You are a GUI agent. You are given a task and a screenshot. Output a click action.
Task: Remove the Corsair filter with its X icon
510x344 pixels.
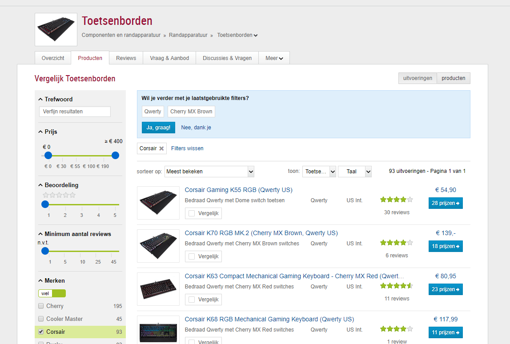(x=161, y=148)
